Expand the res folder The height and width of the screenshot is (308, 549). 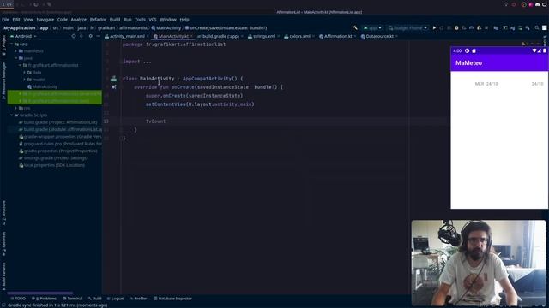[x=15, y=109]
